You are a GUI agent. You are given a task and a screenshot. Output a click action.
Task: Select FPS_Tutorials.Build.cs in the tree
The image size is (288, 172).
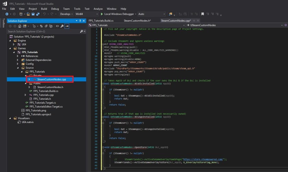pyautogui.click(x=46, y=91)
